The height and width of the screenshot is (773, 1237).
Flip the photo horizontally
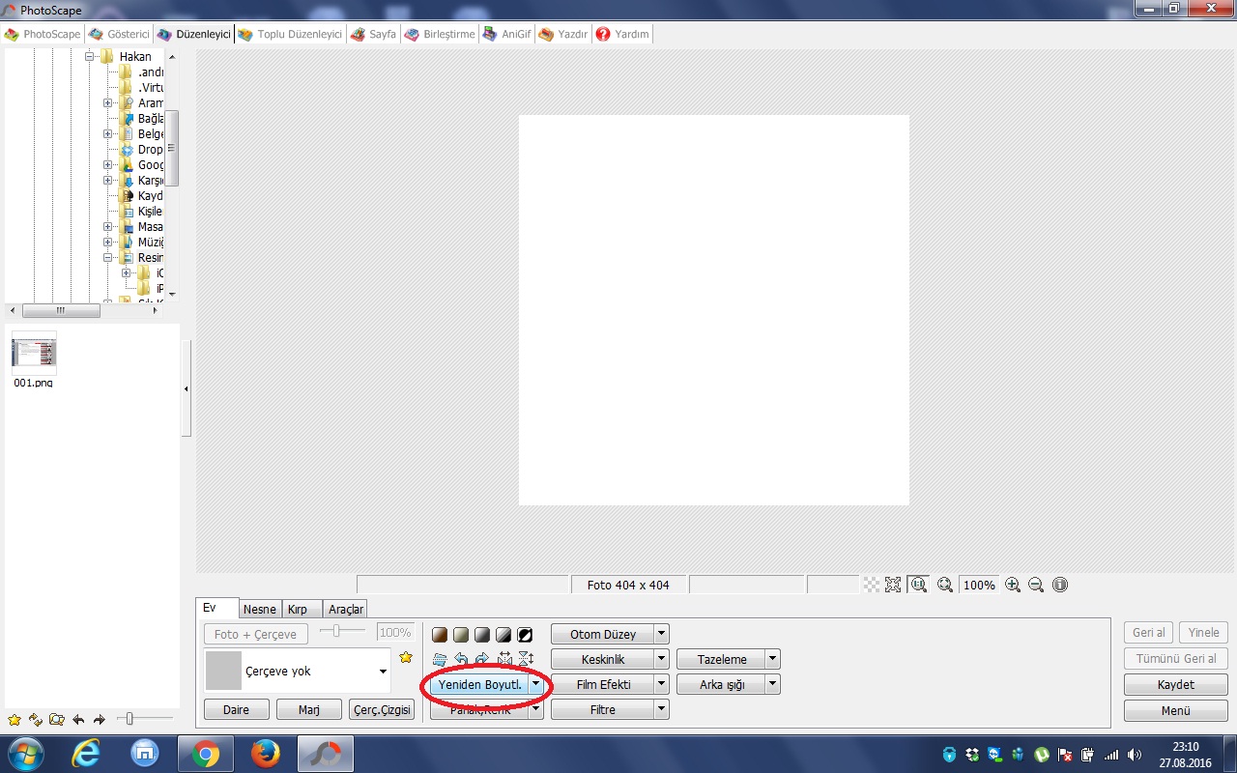click(x=503, y=659)
